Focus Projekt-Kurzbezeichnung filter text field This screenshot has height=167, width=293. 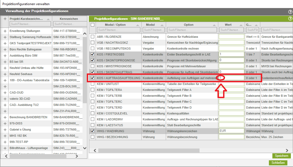point(30,24)
